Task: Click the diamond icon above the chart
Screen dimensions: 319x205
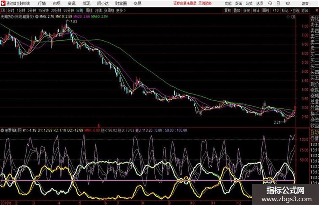Action: (x=288, y=17)
